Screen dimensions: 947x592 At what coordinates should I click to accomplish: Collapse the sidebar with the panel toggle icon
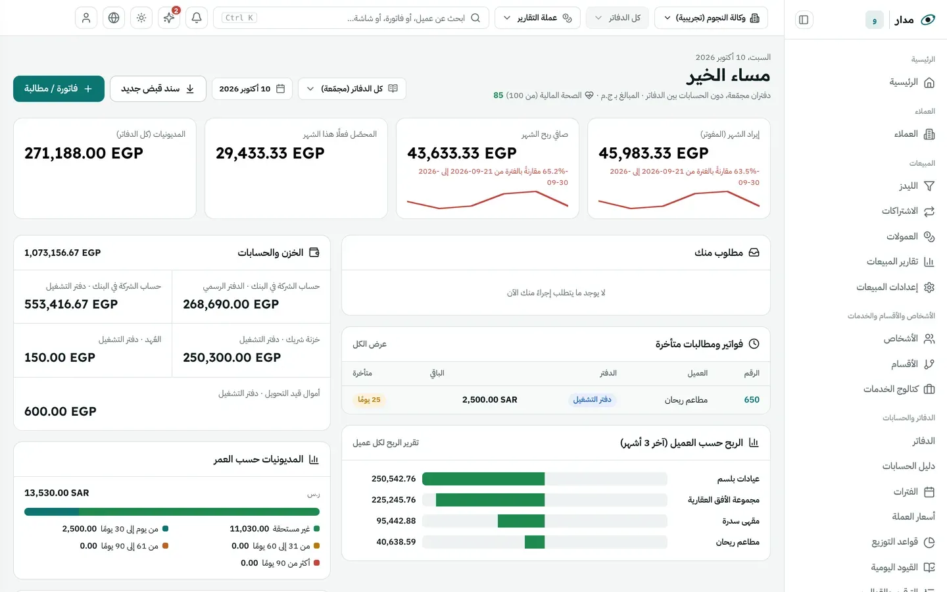pos(804,20)
